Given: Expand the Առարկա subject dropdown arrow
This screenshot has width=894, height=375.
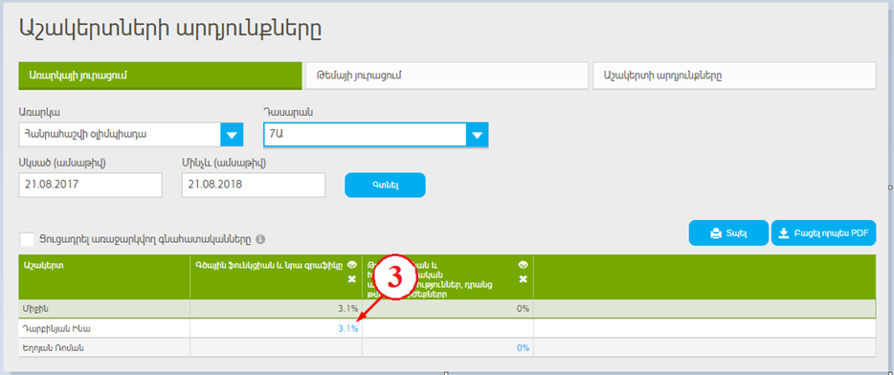Looking at the screenshot, I should (232, 135).
